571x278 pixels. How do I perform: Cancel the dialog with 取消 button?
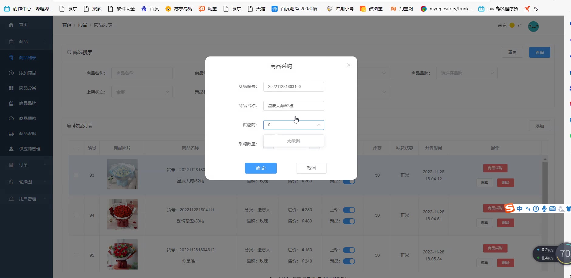click(311, 168)
